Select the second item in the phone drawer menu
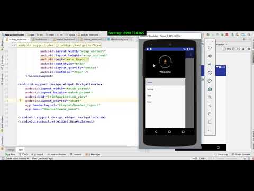This screenshot has height=191, width=254. pyautogui.click(x=165, y=89)
